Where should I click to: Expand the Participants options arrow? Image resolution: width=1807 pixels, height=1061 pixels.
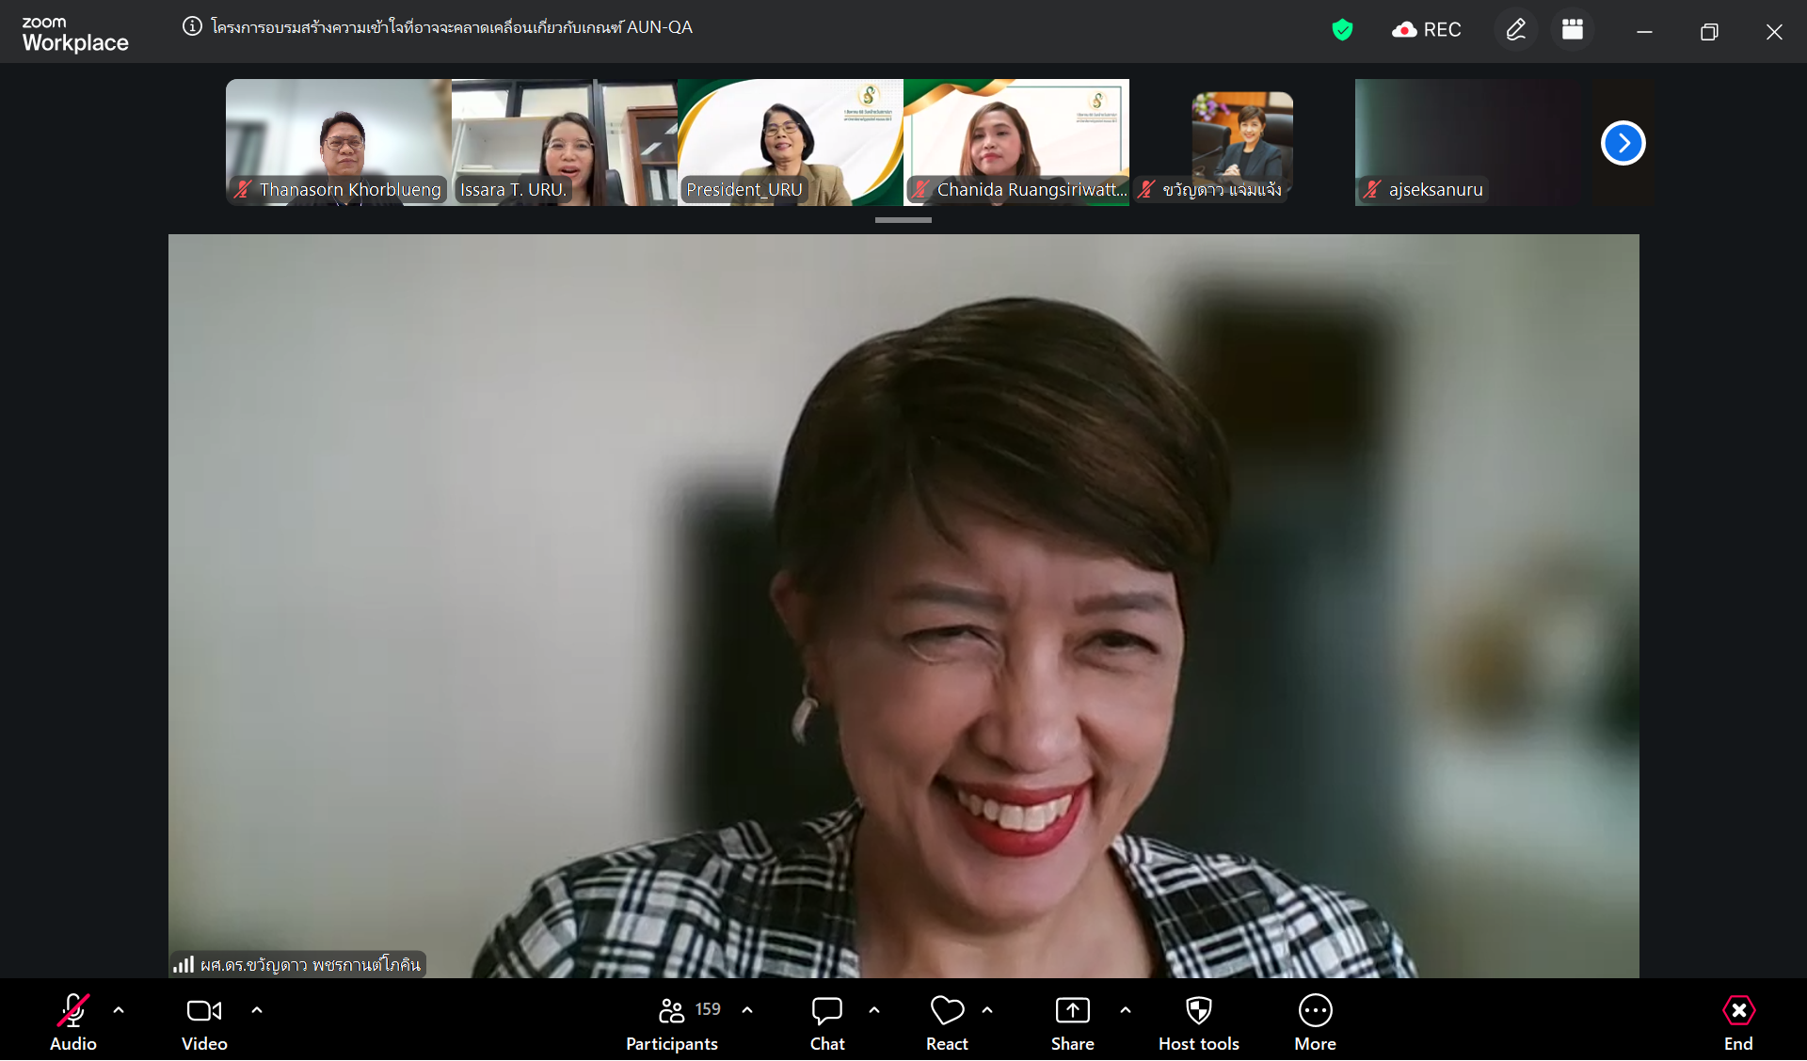click(747, 1010)
